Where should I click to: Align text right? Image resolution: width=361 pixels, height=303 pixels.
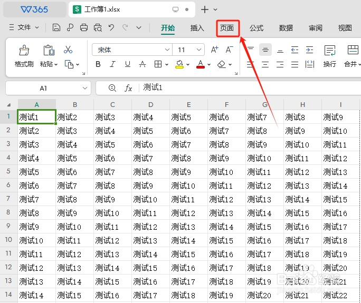click(x=280, y=64)
